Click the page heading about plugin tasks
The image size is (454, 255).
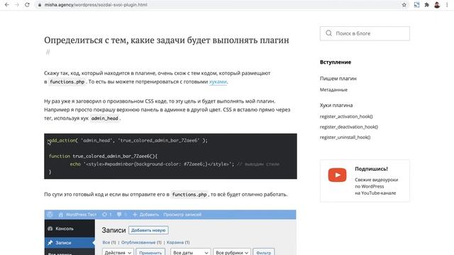click(x=167, y=40)
